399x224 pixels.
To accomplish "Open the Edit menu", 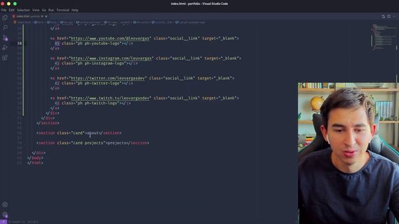I will click(x=12, y=10).
